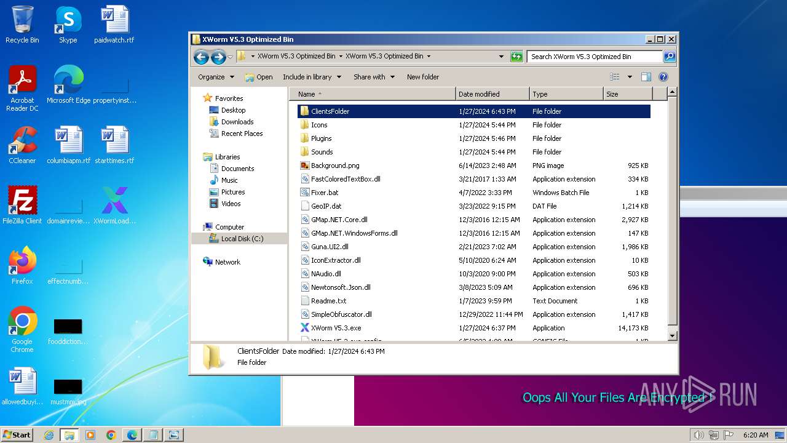Click the Explorer Forward arrow button
Screen dimensions: 787x443
tap(218, 57)
